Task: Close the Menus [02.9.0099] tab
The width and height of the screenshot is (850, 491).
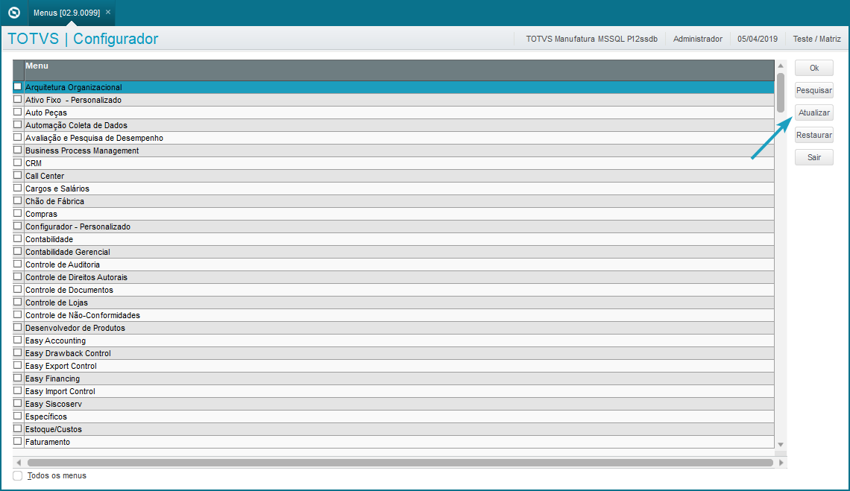Action: pos(108,12)
